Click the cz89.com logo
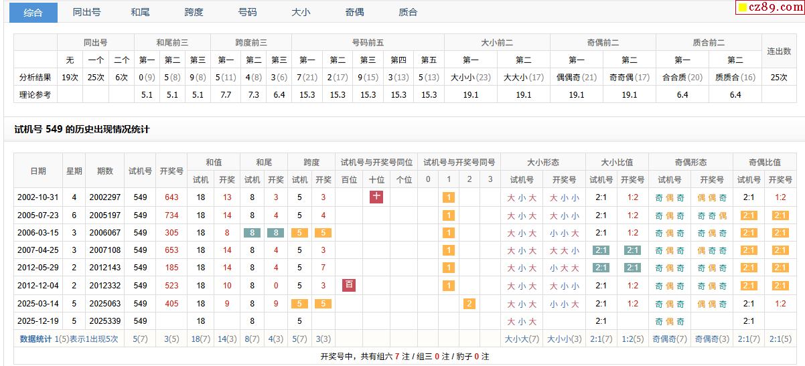The width and height of the screenshot is (805, 366). click(x=770, y=7)
